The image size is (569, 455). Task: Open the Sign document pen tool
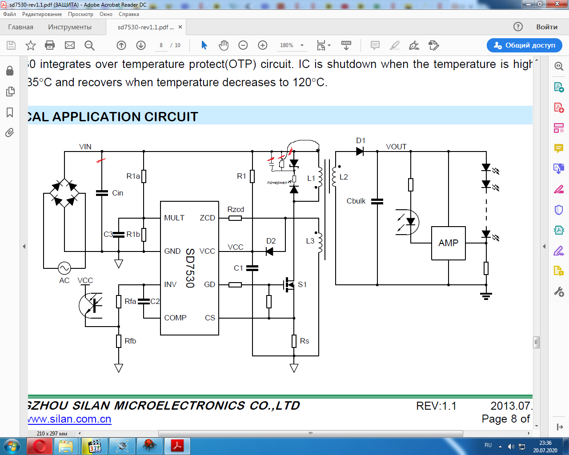(x=414, y=45)
